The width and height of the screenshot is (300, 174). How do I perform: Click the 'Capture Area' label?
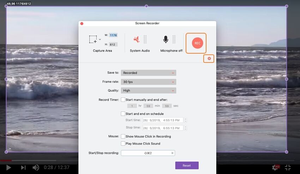(102, 51)
